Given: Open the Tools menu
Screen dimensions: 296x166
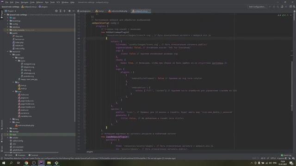Looking at the screenshot, I should 52,2.
